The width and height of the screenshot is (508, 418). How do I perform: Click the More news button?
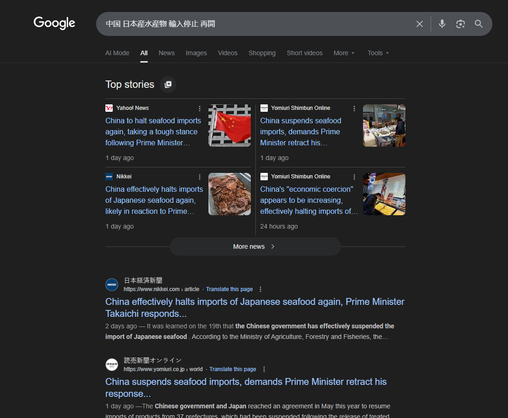(255, 247)
